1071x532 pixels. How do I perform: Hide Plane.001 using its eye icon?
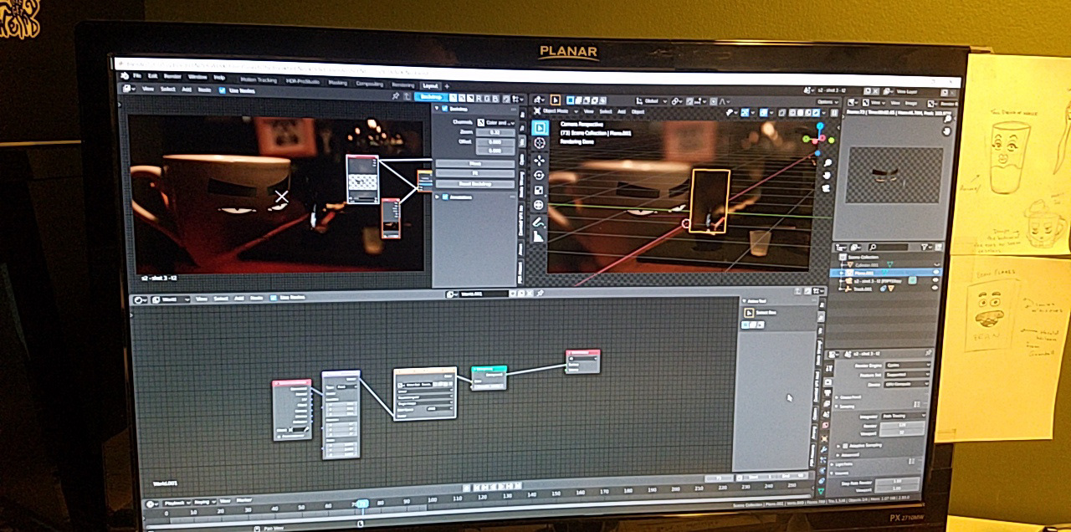click(935, 274)
